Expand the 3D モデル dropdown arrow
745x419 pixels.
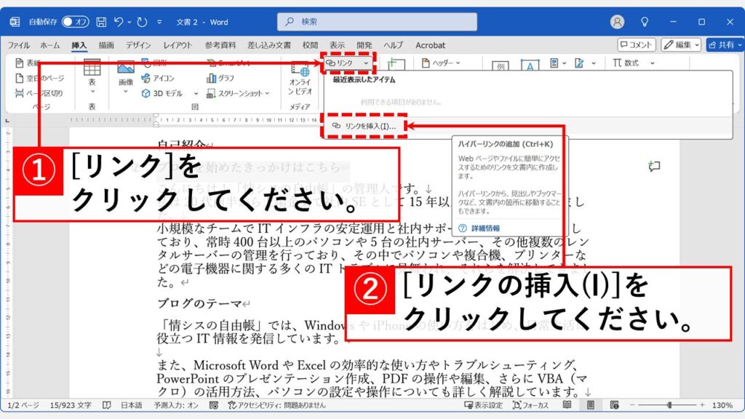pyautogui.click(x=196, y=94)
